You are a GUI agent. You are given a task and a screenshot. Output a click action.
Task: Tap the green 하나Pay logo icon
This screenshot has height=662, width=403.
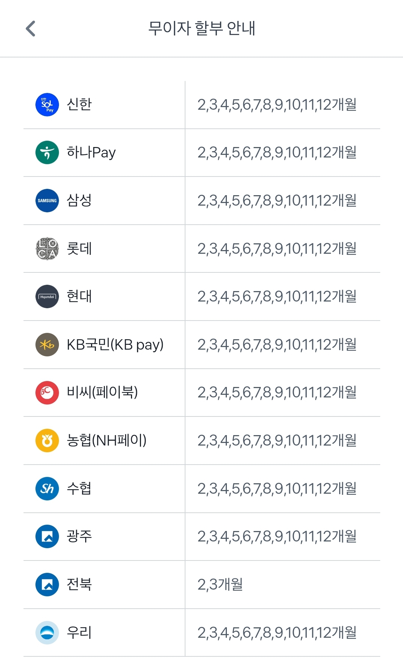[47, 152]
